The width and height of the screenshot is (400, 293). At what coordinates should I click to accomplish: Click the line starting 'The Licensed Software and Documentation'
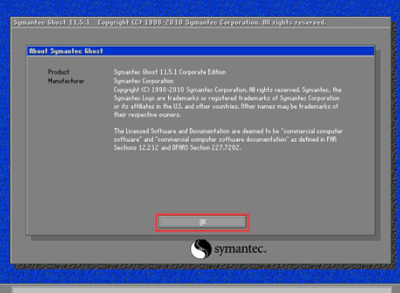point(228,131)
